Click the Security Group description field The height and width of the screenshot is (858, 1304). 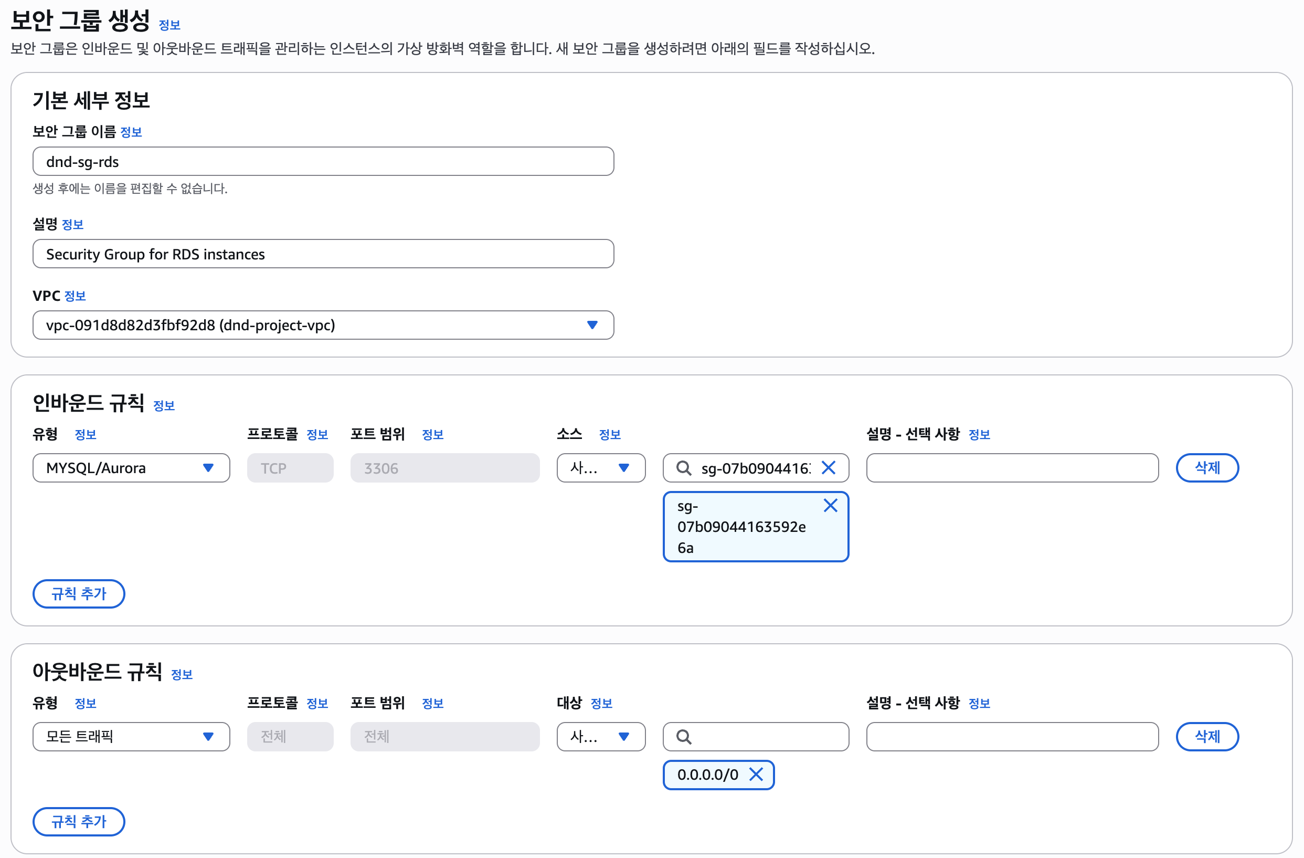(323, 254)
